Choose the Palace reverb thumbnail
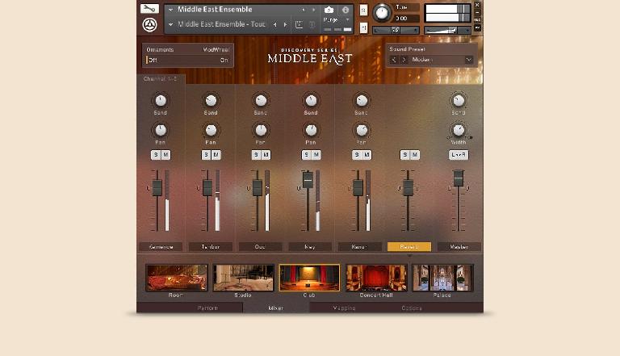The image size is (620, 356). (442, 278)
